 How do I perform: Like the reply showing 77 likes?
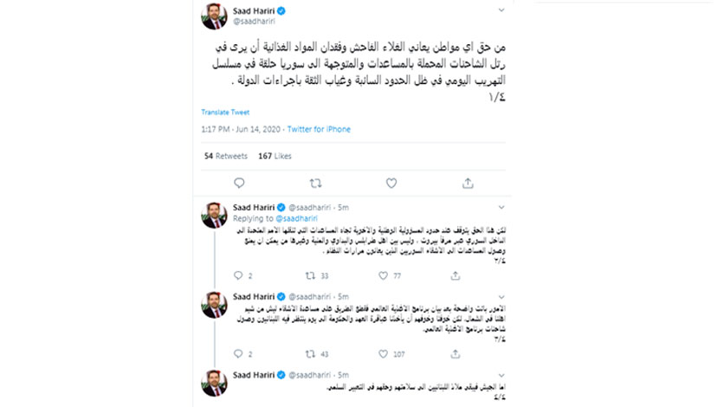(x=384, y=275)
